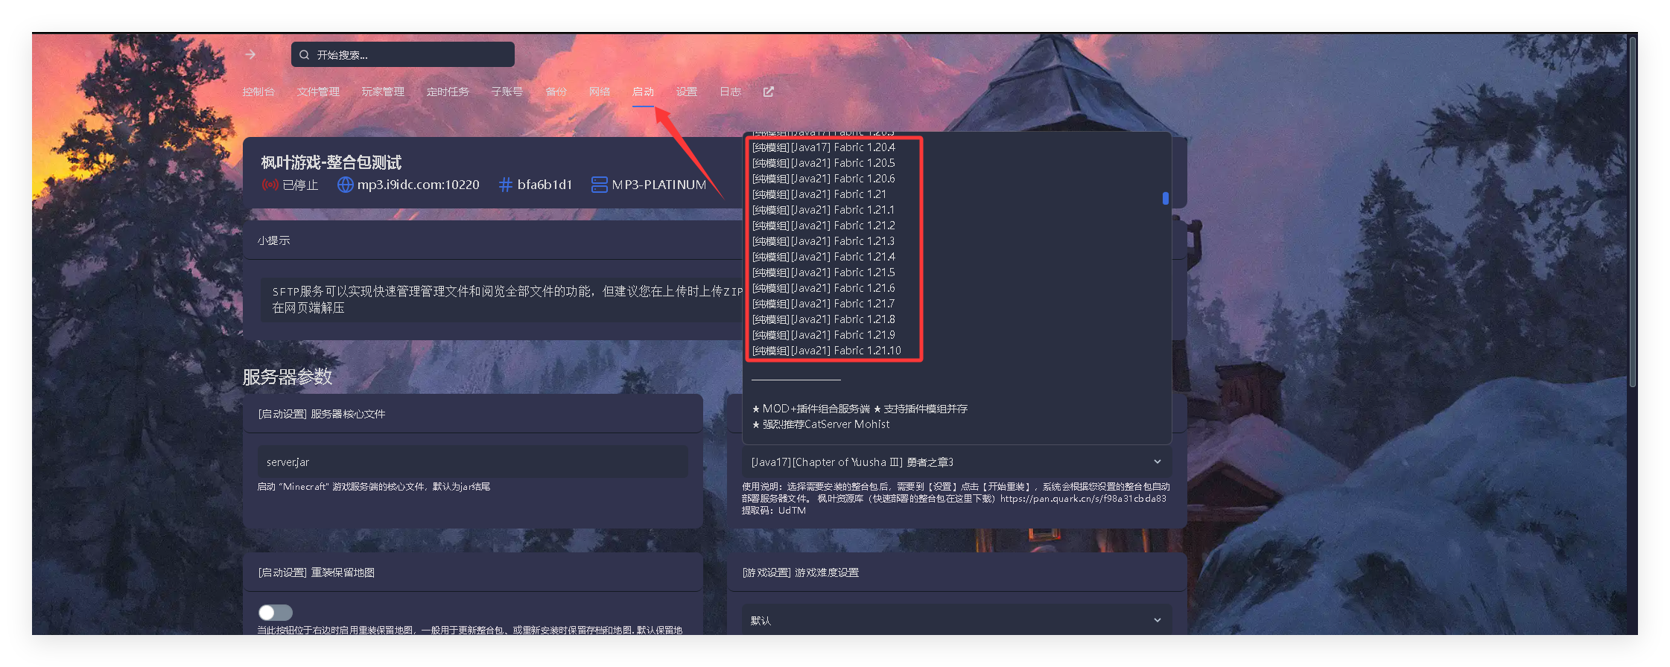Click the arrow icon left of the search box
This screenshot has height=667, width=1670.
[250, 54]
